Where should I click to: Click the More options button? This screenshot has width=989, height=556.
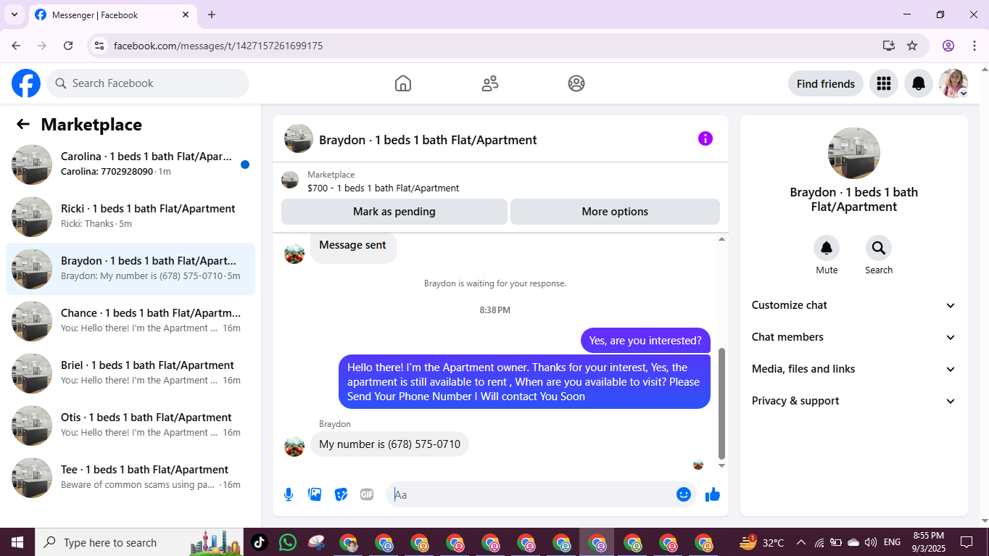coord(615,212)
